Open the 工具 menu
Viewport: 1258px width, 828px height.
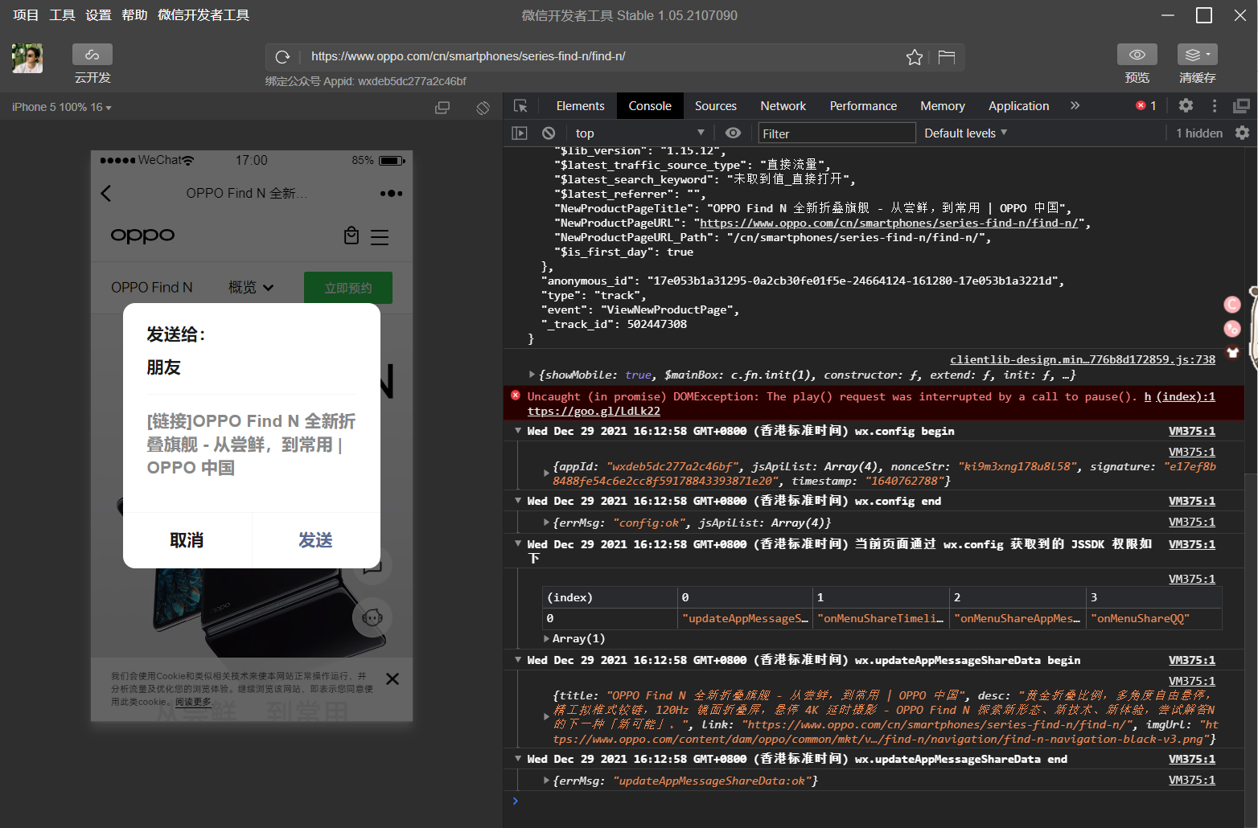coord(62,15)
